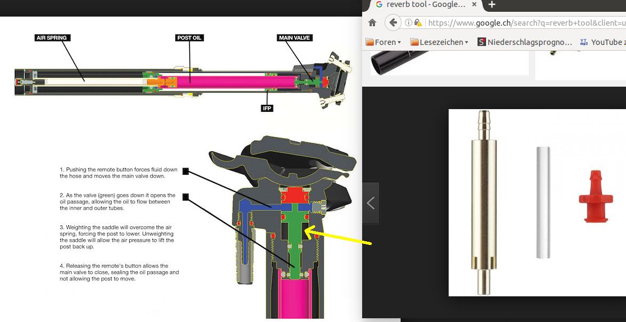The height and width of the screenshot is (322, 626).
Task: Click the Foren bookmark folder icon
Action: pos(370,42)
